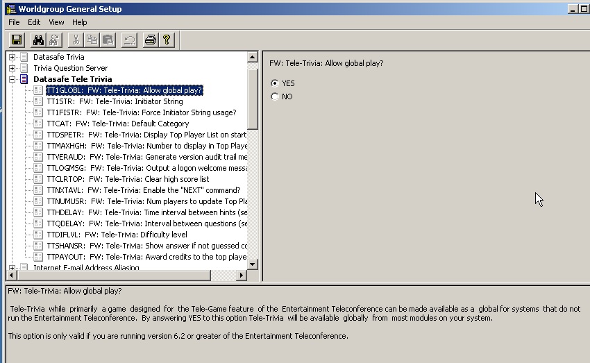Select the YES radio button

275,83
